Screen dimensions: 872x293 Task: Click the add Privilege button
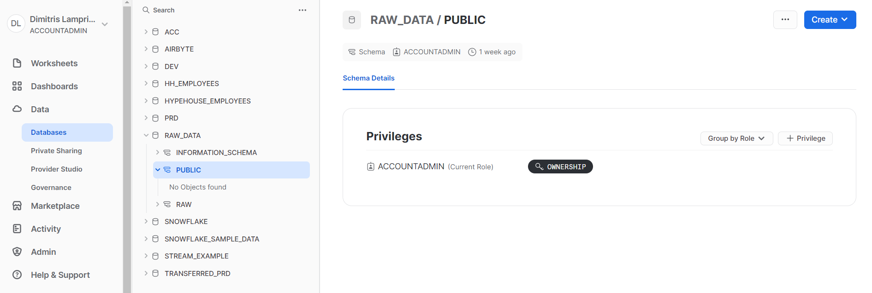805,138
